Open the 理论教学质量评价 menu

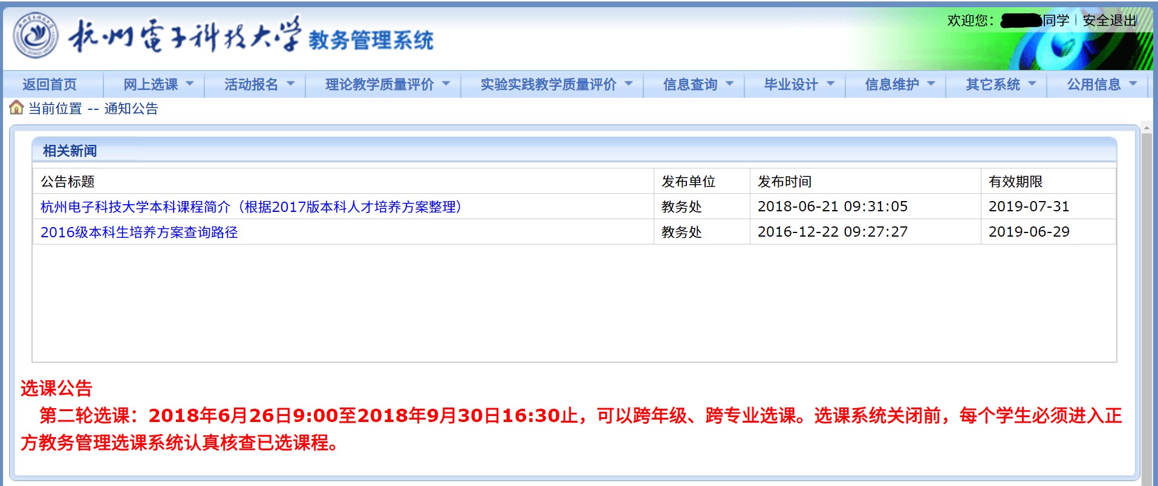[379, 85]
